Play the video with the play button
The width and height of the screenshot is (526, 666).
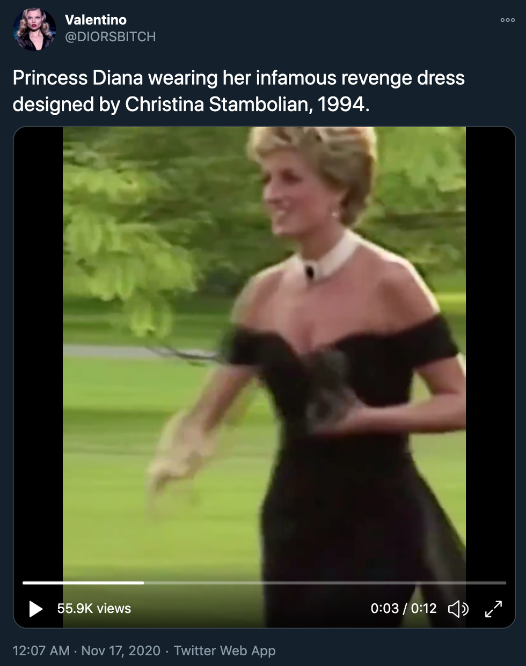click(35, 609)
